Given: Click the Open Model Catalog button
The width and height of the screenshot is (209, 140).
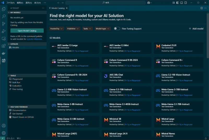Looking at the screenshot, I should [27, 31].
